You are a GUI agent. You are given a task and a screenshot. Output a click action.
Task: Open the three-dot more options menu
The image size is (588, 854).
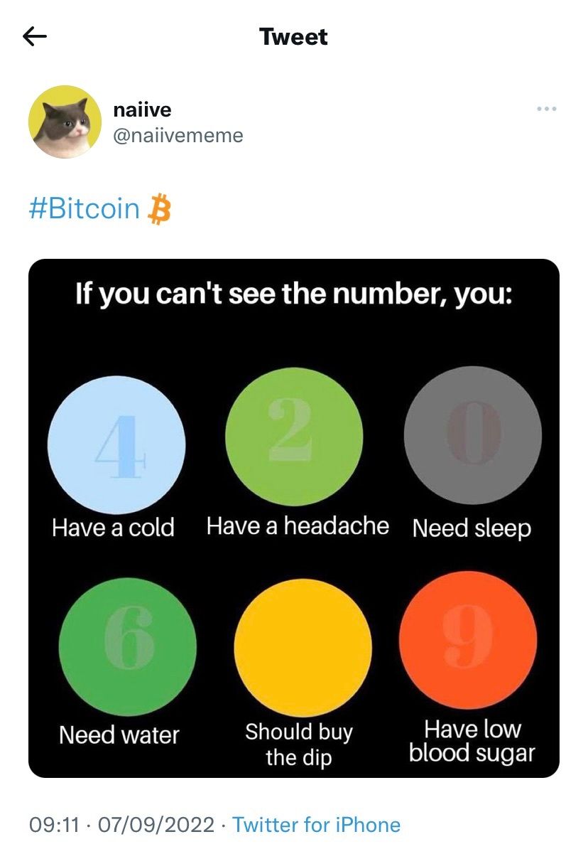[x=547, y=109]
